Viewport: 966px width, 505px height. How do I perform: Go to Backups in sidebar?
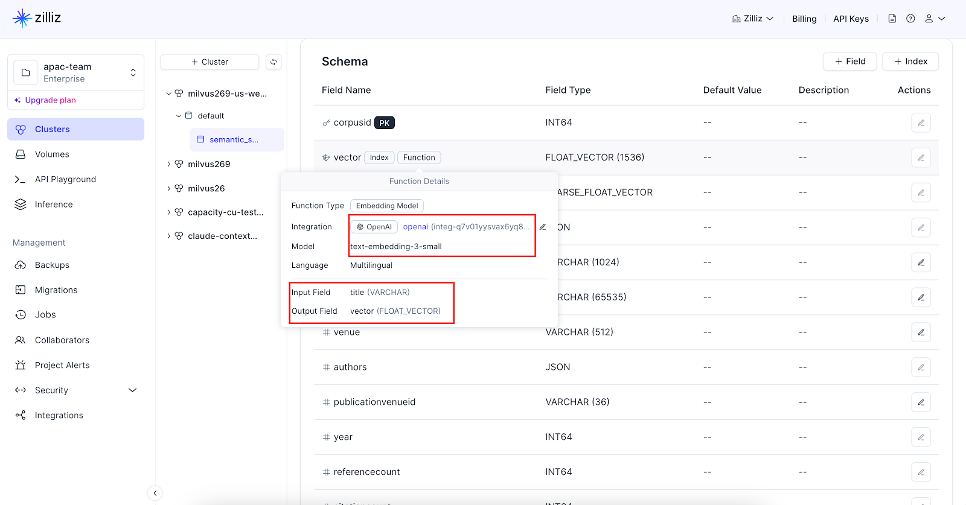[x=52, y=265]
